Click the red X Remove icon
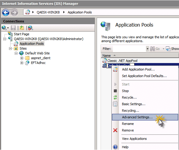 pyautogui.click(x=115, y=130)
